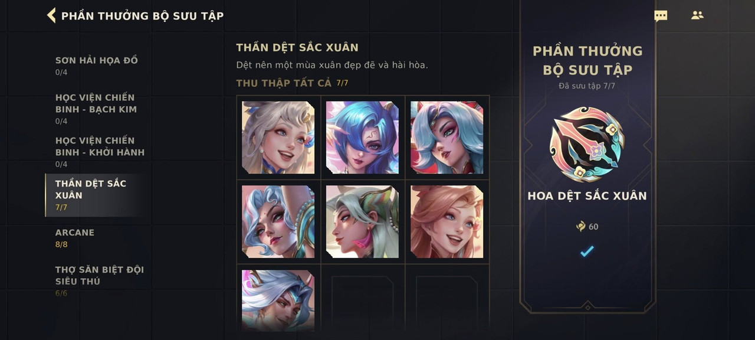Open the friends list icon
Screen dimensions: 755x340
(697, 15)
